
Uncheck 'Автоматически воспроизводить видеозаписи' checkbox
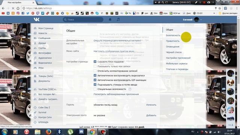coord(95,75)
